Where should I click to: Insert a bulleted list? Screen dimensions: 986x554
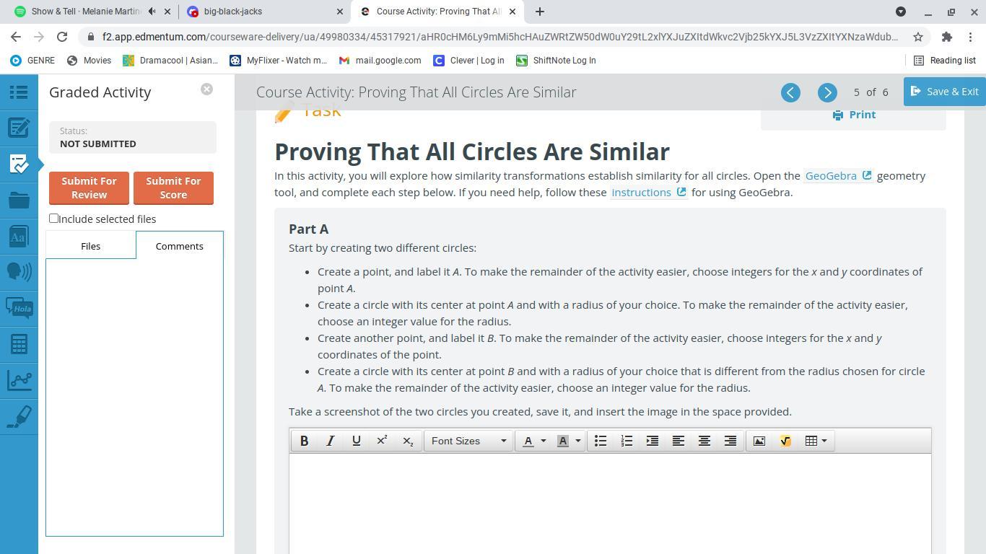[600, 441]
